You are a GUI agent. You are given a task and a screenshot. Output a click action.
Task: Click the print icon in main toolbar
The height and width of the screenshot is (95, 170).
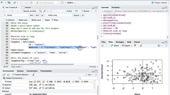(x=31, y=3)
